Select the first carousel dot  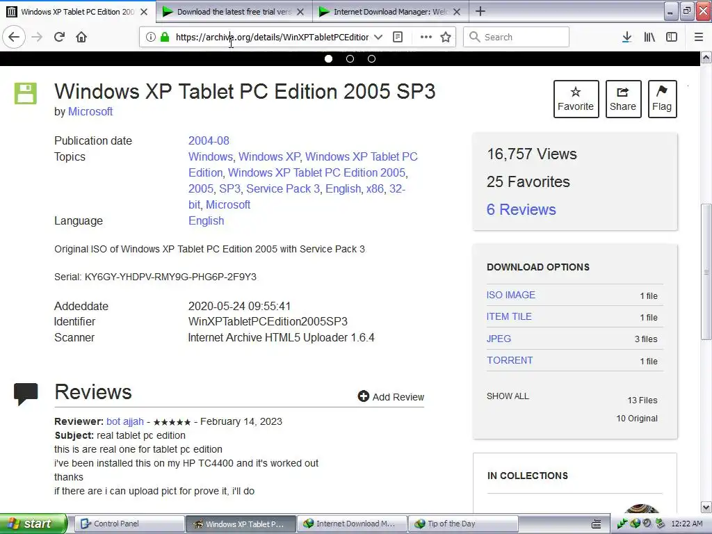pos(329,58)
